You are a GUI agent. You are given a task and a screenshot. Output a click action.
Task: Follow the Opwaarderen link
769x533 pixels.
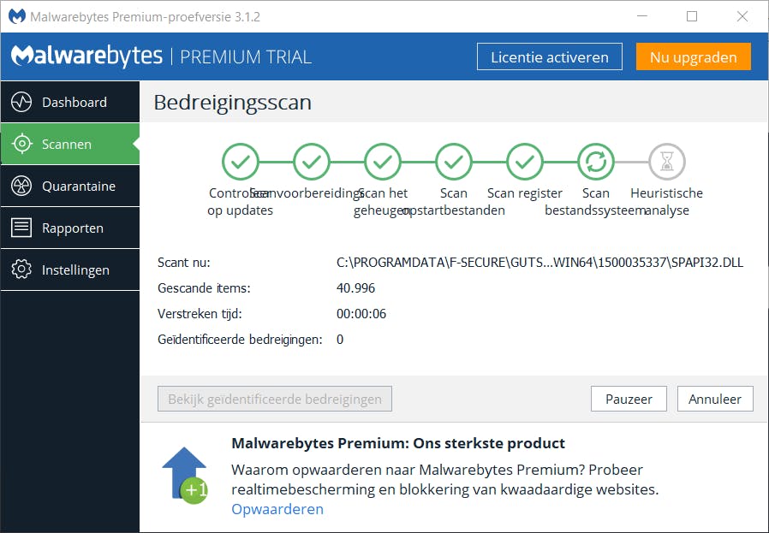(277, 509)
